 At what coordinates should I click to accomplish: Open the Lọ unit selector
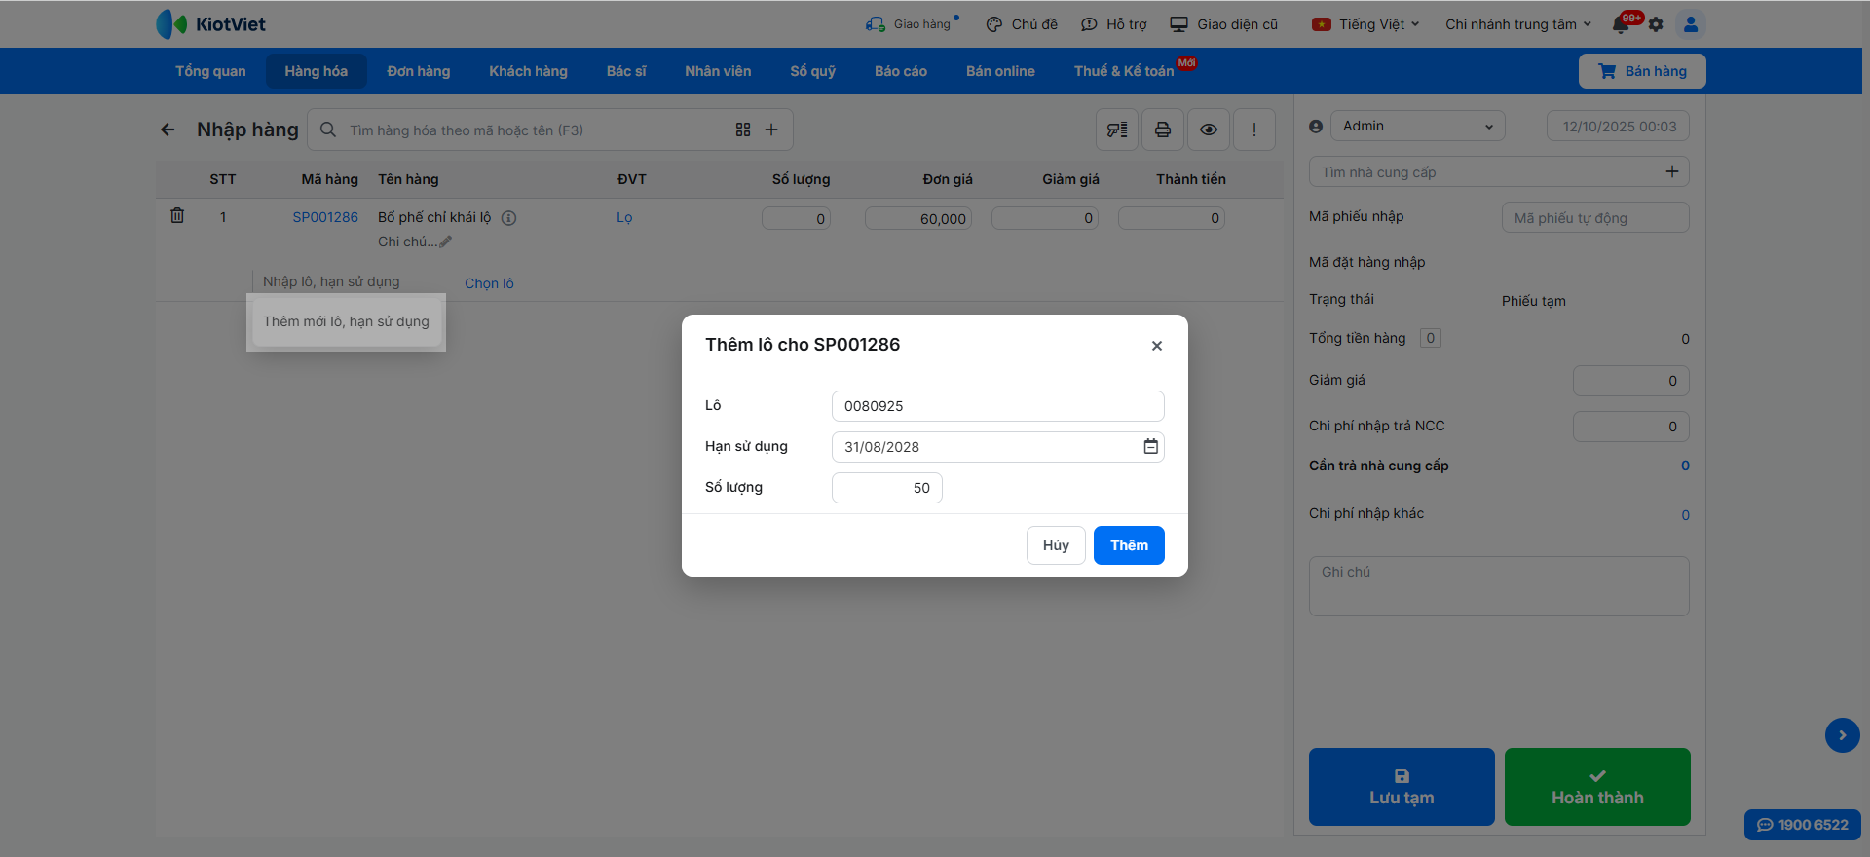point(624,217)
